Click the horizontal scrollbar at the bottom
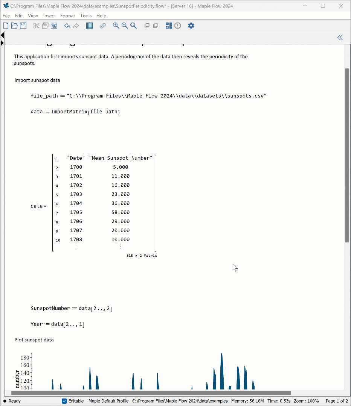Image resolution: width=351 pixels, height=406 pixels. coord(151,393)
